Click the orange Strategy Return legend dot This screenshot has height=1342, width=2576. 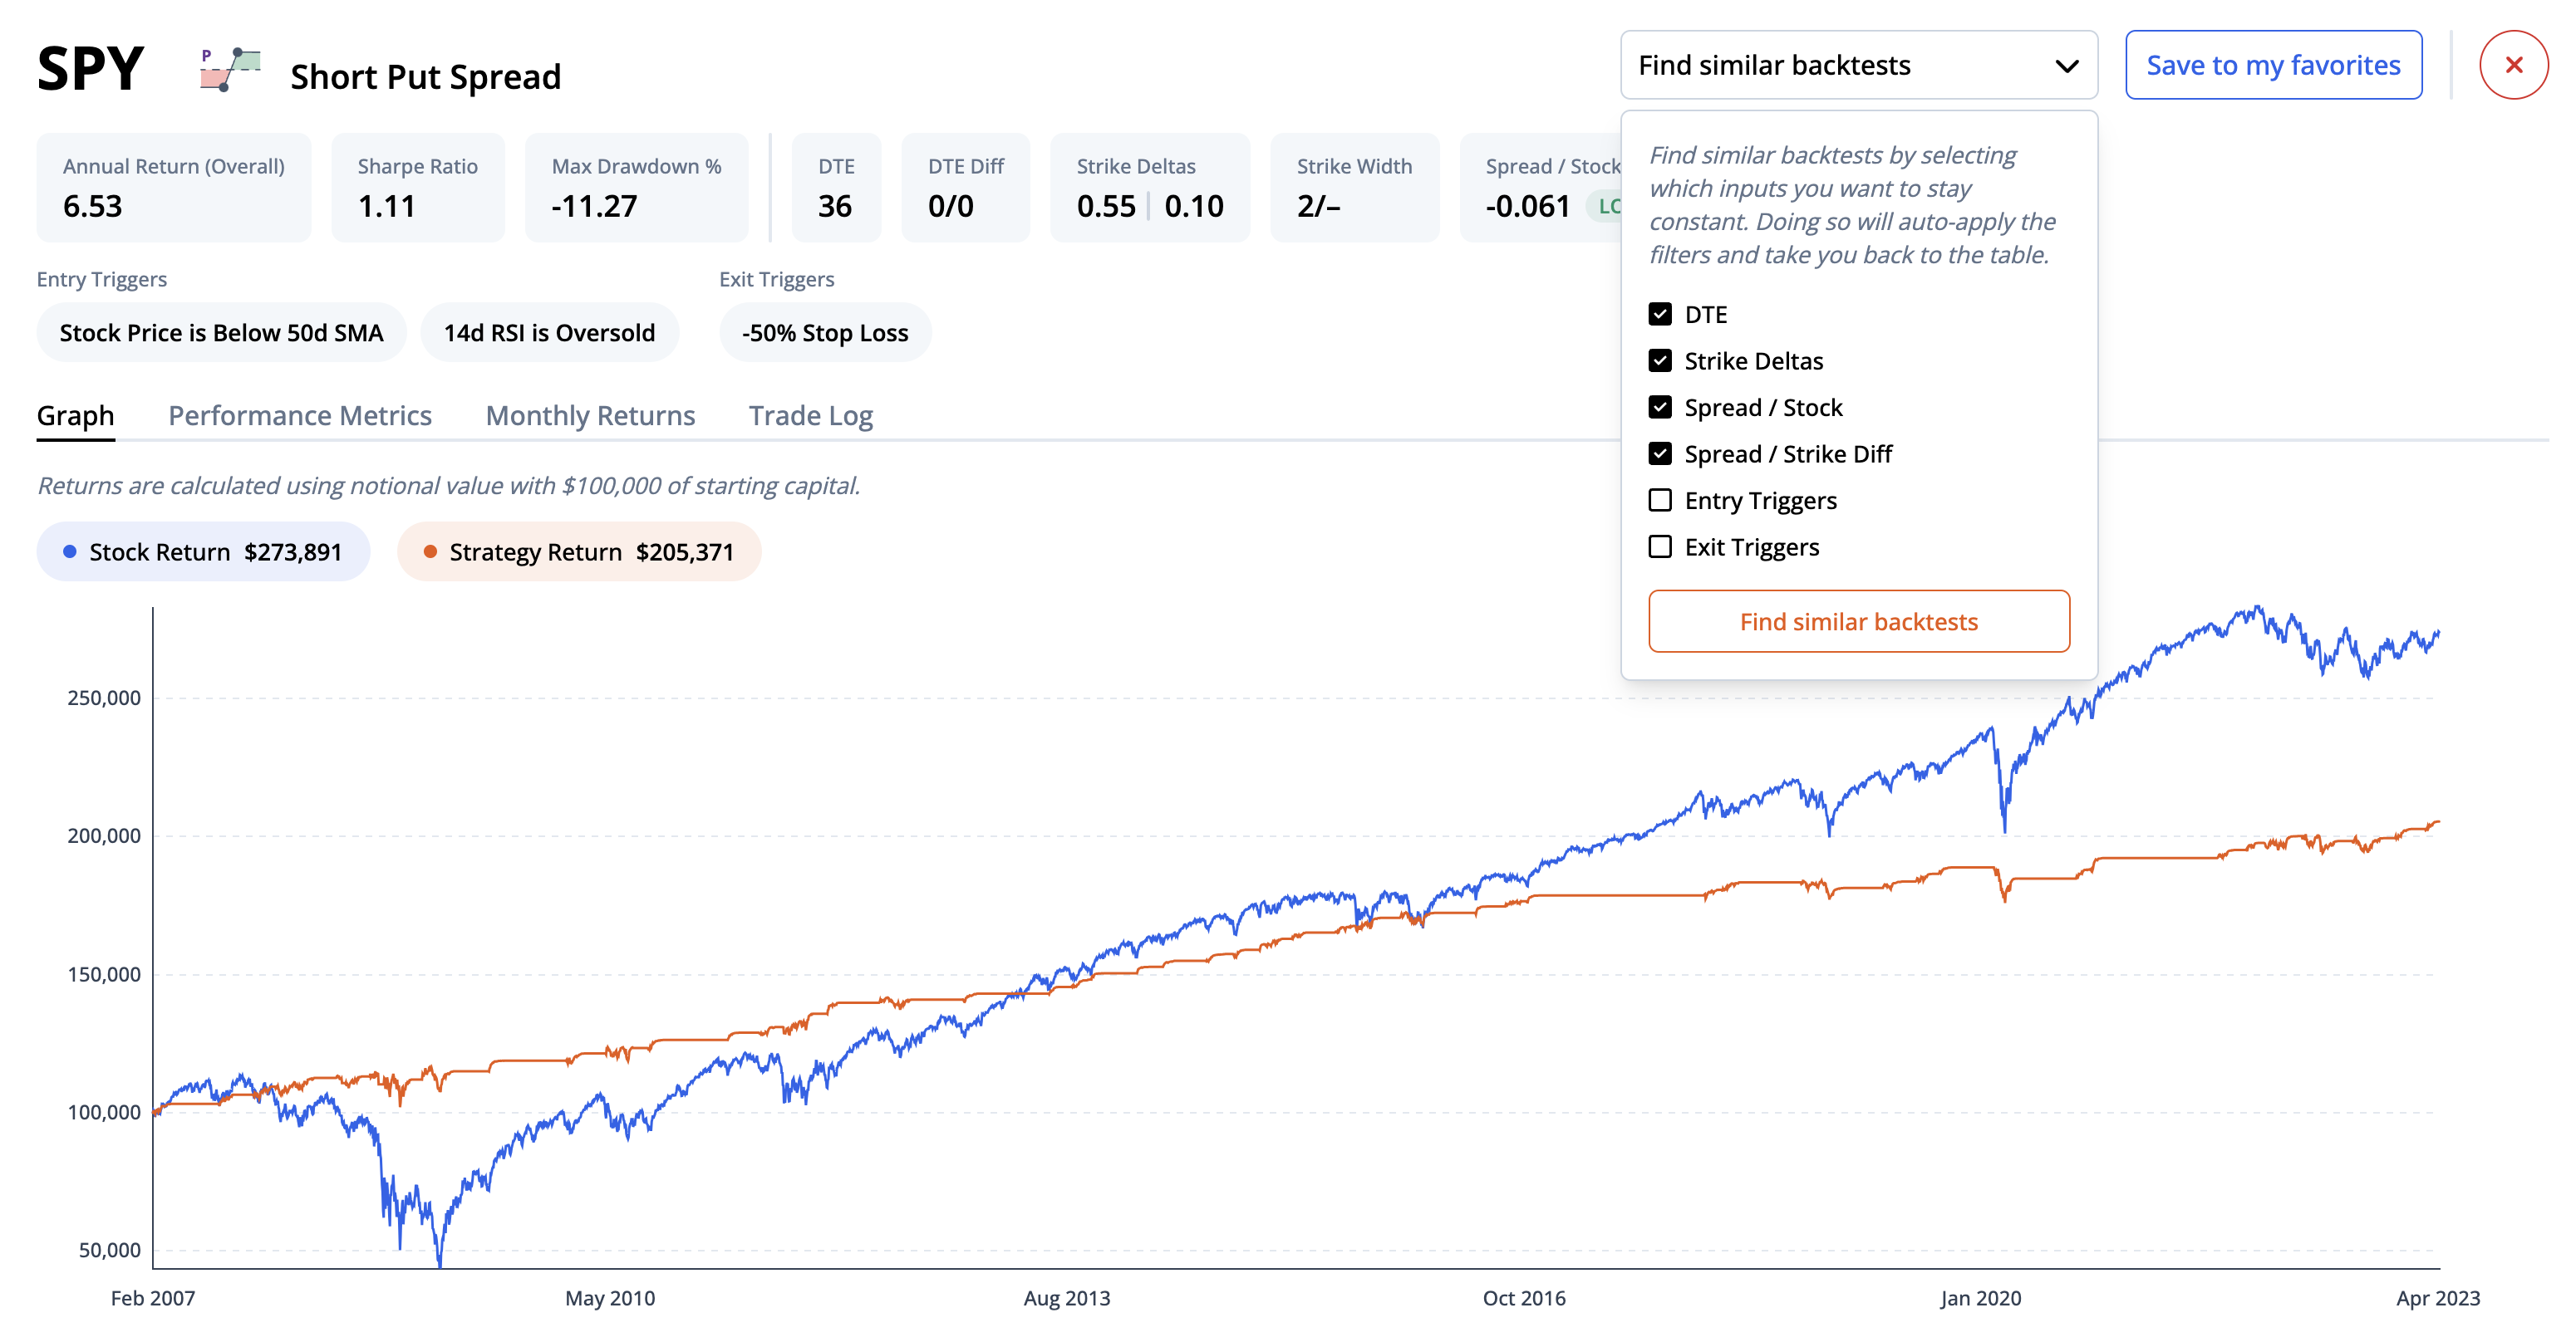pos(430,551)
